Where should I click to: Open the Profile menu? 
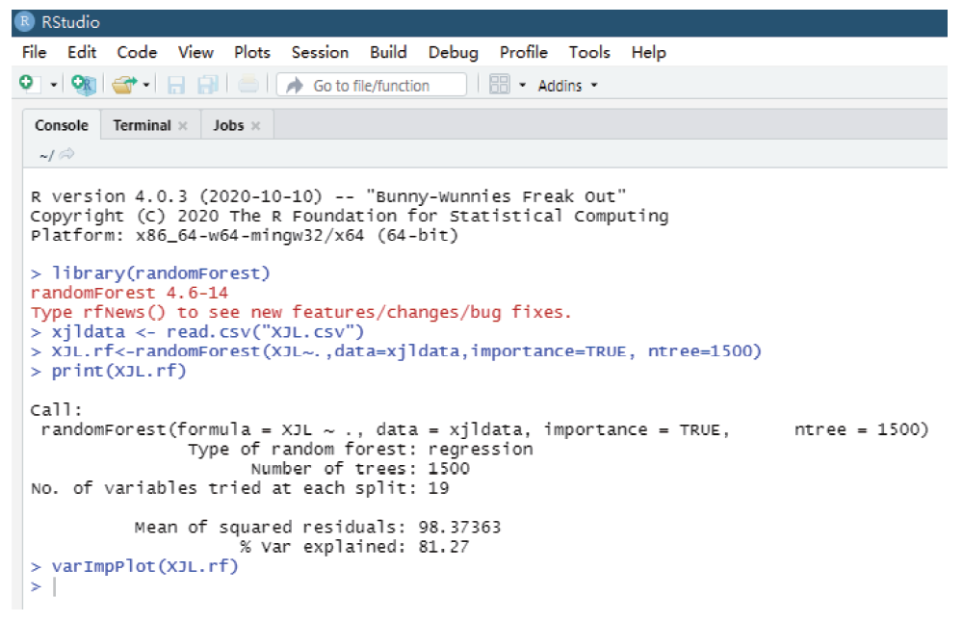coord(523,53)
